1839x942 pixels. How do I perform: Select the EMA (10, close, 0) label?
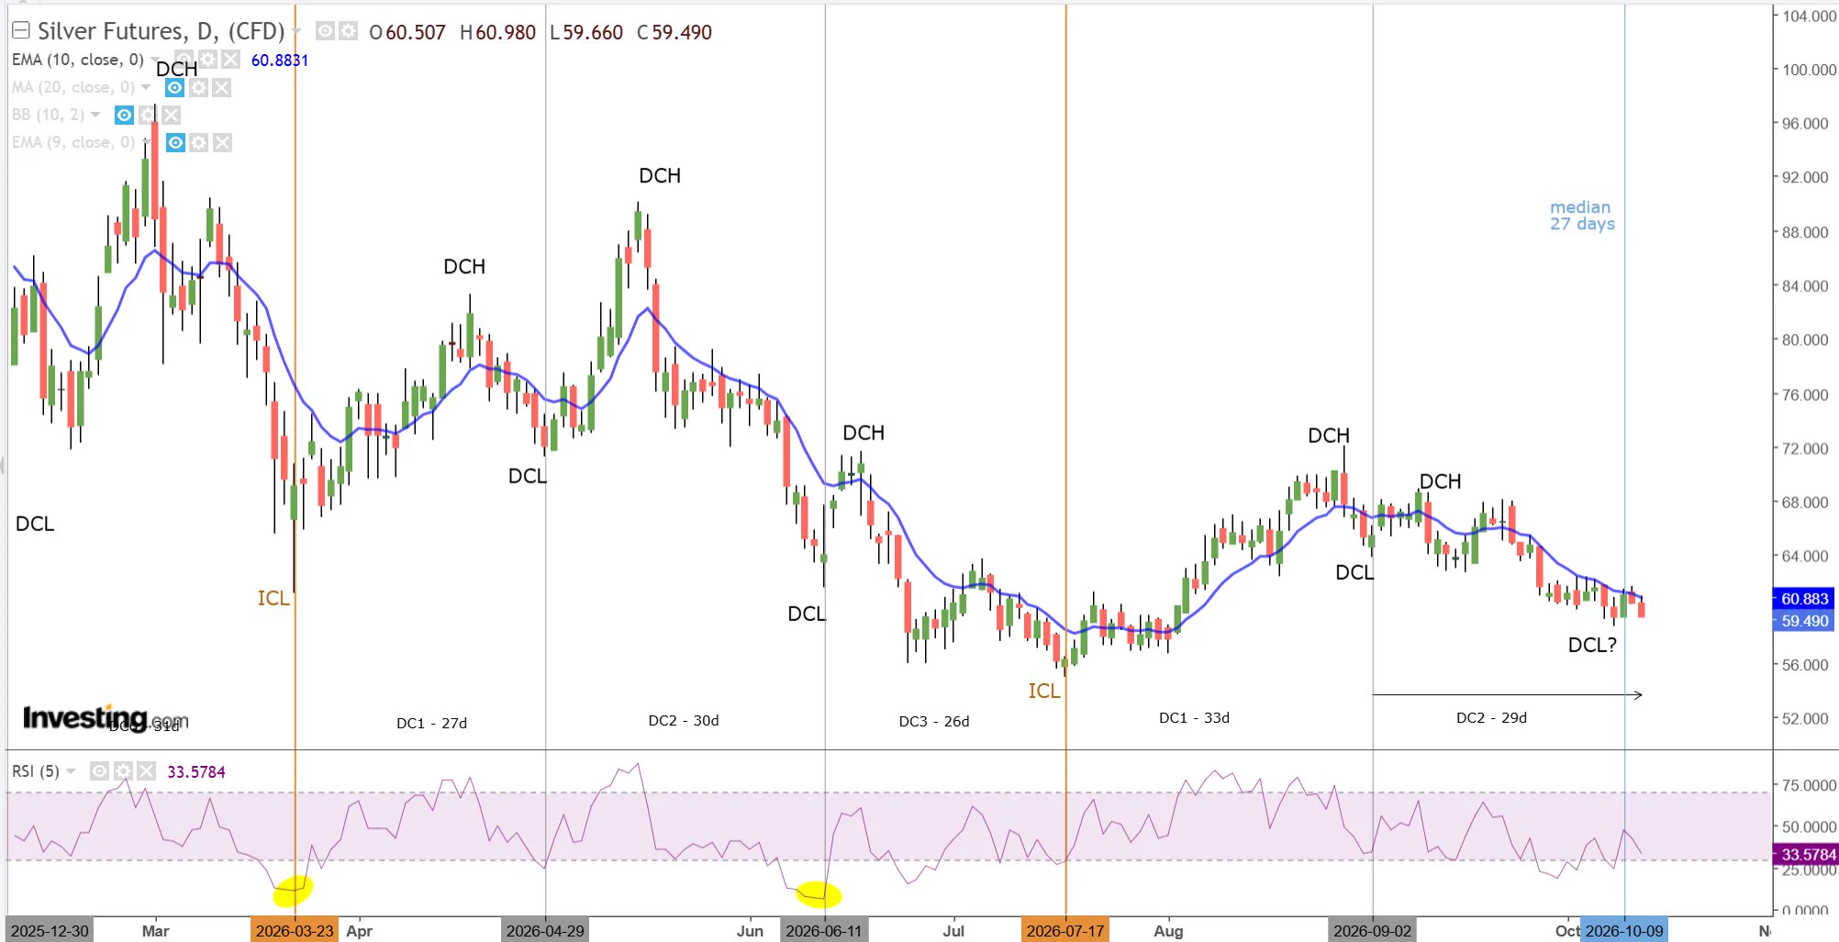point(78,60)
